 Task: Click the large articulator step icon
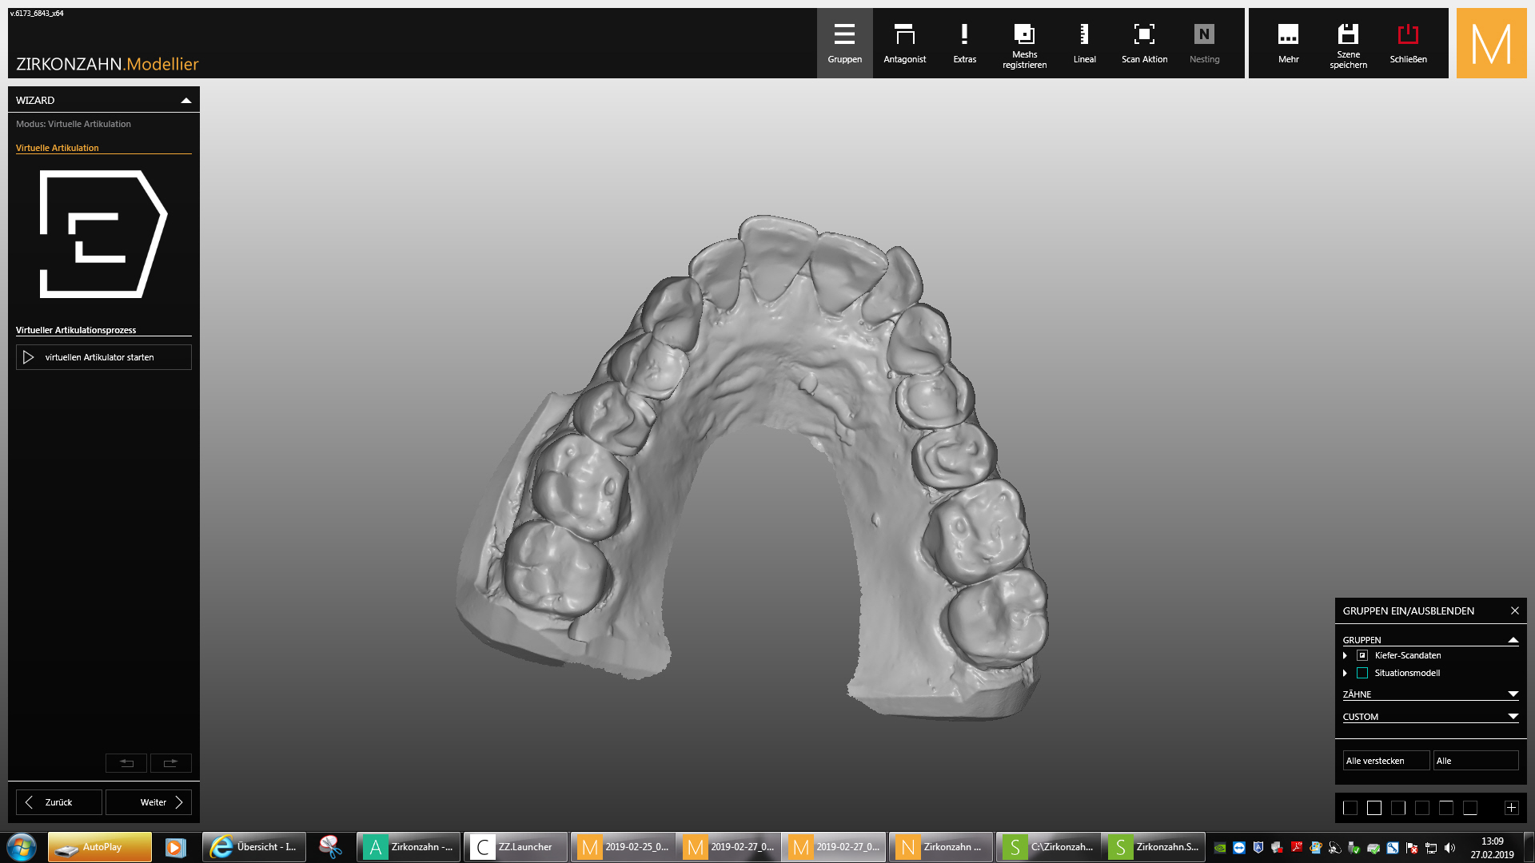[x=103, y=234]
